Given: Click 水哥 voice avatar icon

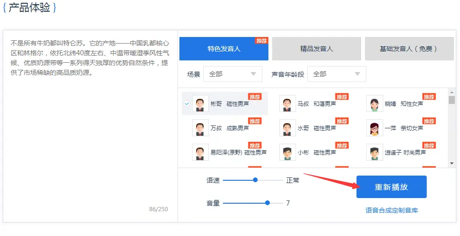Looking at the screenshot, I should pyautogui.click(x=288, y=128).
